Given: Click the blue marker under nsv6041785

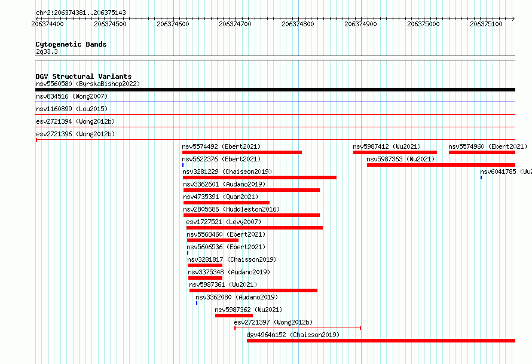Looking at the screenshot, I should (481, 178).
